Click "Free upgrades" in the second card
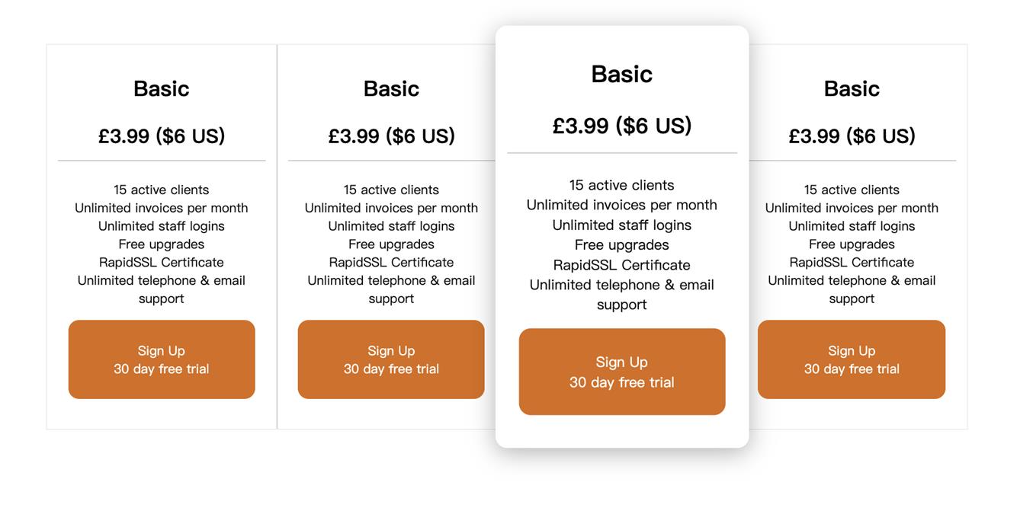Viewport: 1033px width, 530px height. coord(391,244)
